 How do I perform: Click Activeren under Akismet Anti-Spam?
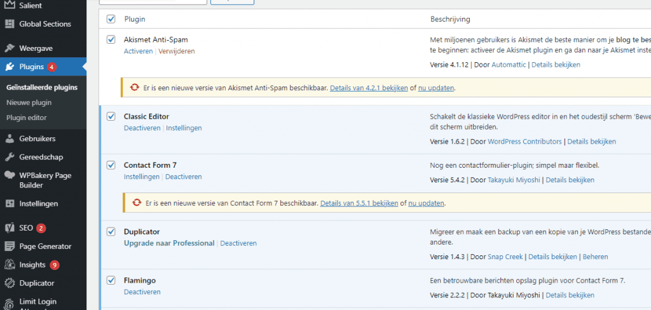(138, 51)
